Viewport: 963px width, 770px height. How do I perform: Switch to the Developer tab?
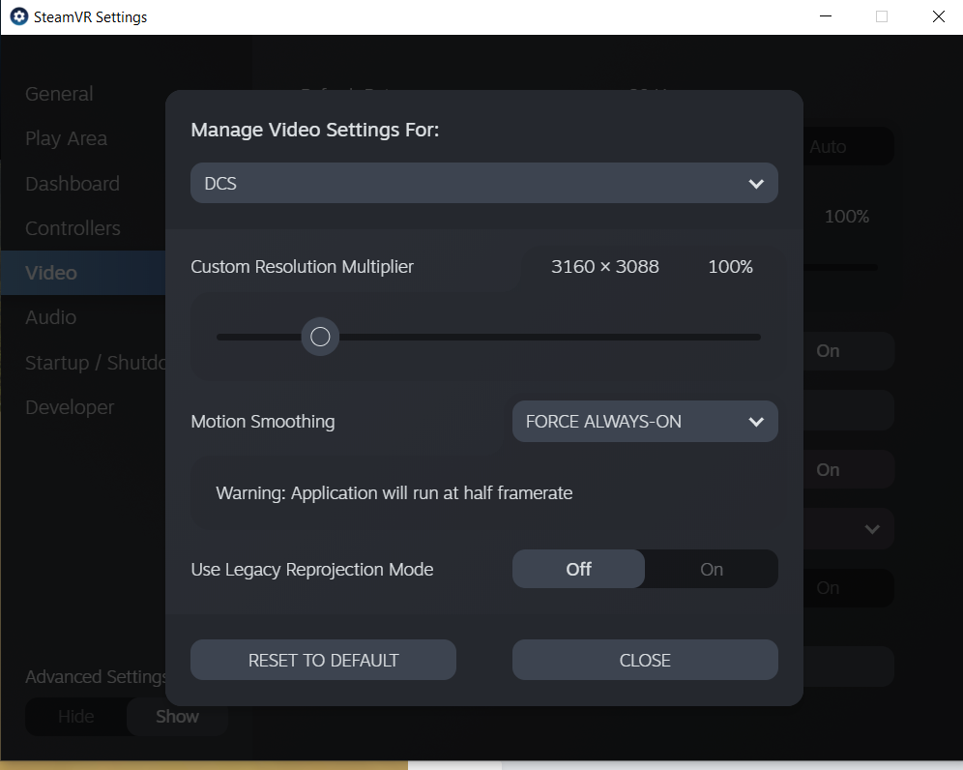coord(70,407)
